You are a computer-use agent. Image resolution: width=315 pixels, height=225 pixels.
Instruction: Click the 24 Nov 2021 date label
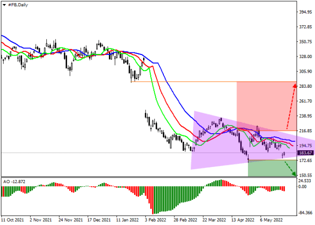[71, 220]
